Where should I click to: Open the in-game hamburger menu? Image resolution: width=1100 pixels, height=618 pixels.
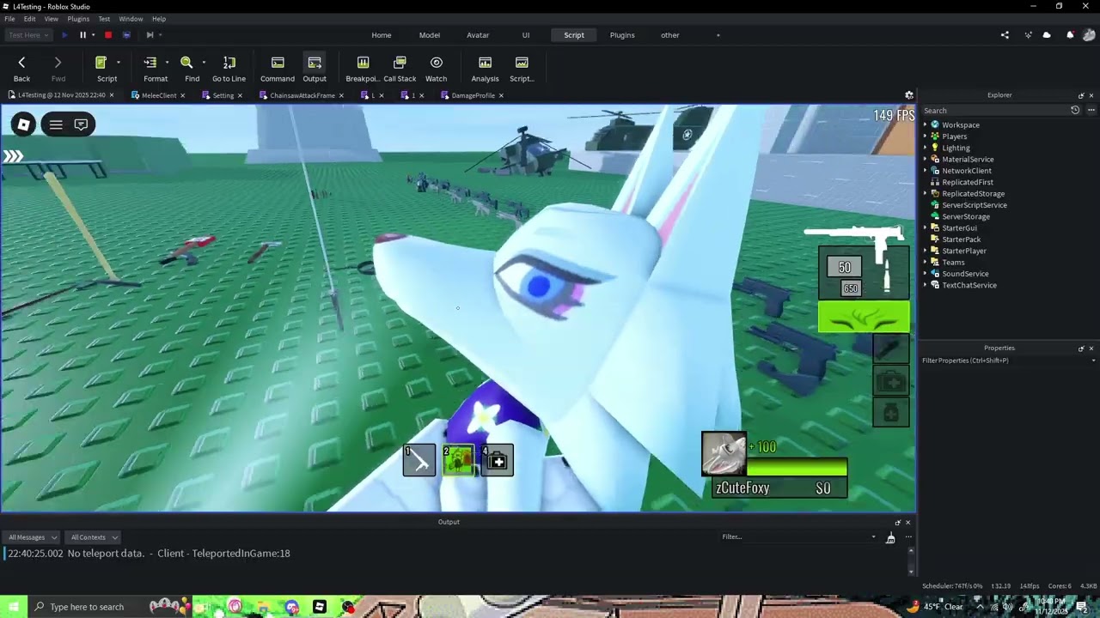point(56,124)
